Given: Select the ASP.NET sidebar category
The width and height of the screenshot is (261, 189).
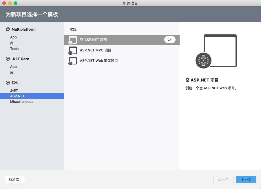Looking at the screenshot, I should click(x=32, y=96).
